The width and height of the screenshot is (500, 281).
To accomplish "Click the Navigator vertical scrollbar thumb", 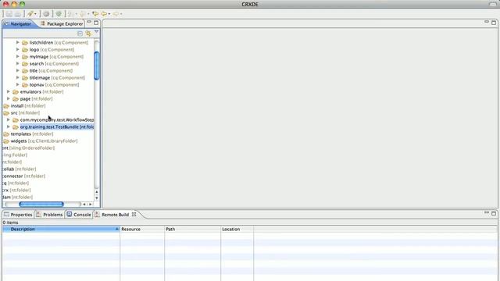I will click(x=97, y=66).
